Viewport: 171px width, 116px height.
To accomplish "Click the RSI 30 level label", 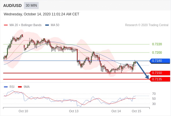I will tap(154, 104).
